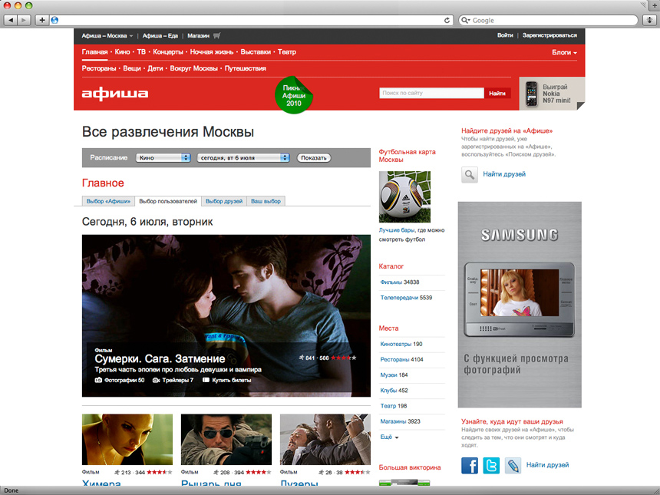This screenshot has height=495, width=660.
Task: Go to Ночная жизнь section
Action: coord(212,51)
